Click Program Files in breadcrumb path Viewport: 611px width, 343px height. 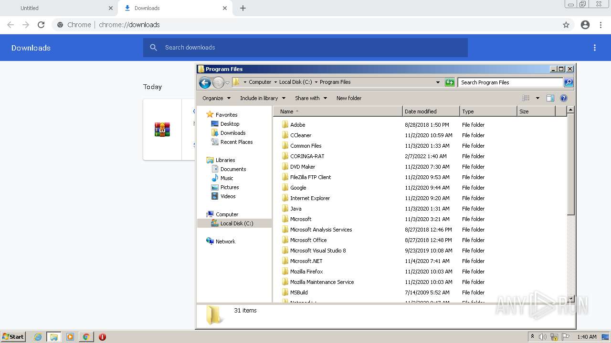(x=335, y=82)
